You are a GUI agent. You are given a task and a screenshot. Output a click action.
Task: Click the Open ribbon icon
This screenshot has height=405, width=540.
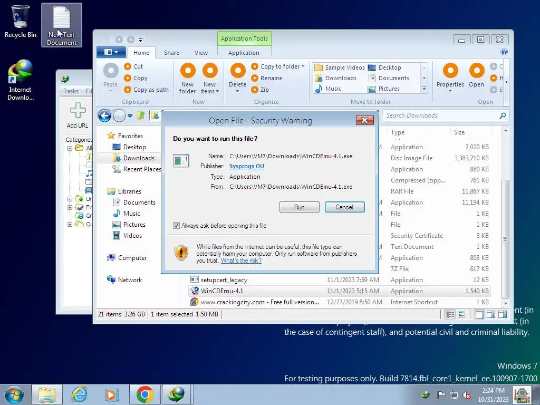click(x=477, y=71)
